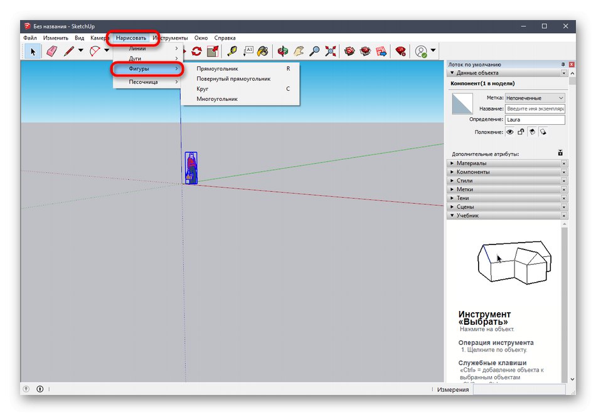Click the Rotate tool with red arrows
The height and width of the screenshot is (415, 596).
[196, 51]
